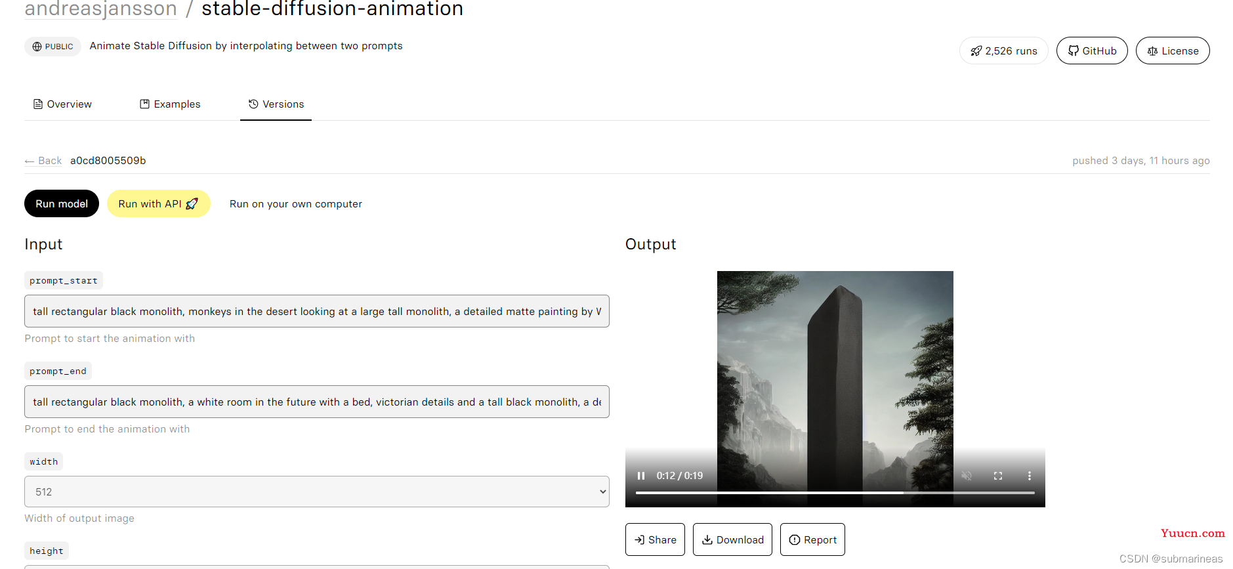The height and width of the screenshot is (569, 1233).
Task: Download the output video
Action: point(732,539)
